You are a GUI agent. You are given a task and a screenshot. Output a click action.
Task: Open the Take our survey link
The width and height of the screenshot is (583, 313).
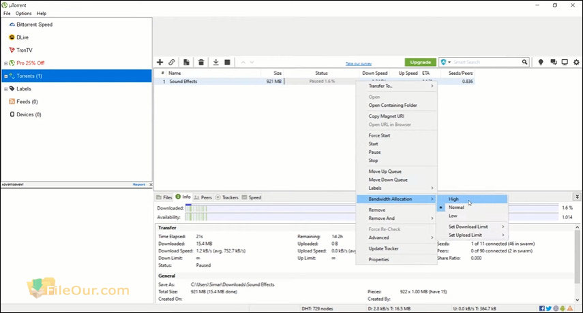point(358,63)
